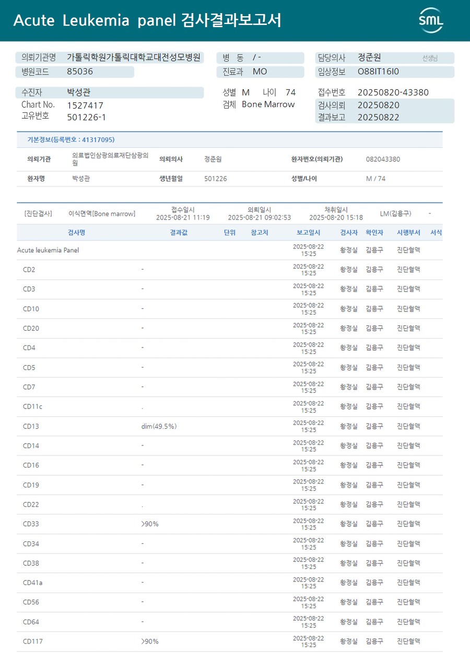The width and height of the screenshot is (470, 664).
Task: Click the 결과보고 date 20250822
Action: coord(378,117)
